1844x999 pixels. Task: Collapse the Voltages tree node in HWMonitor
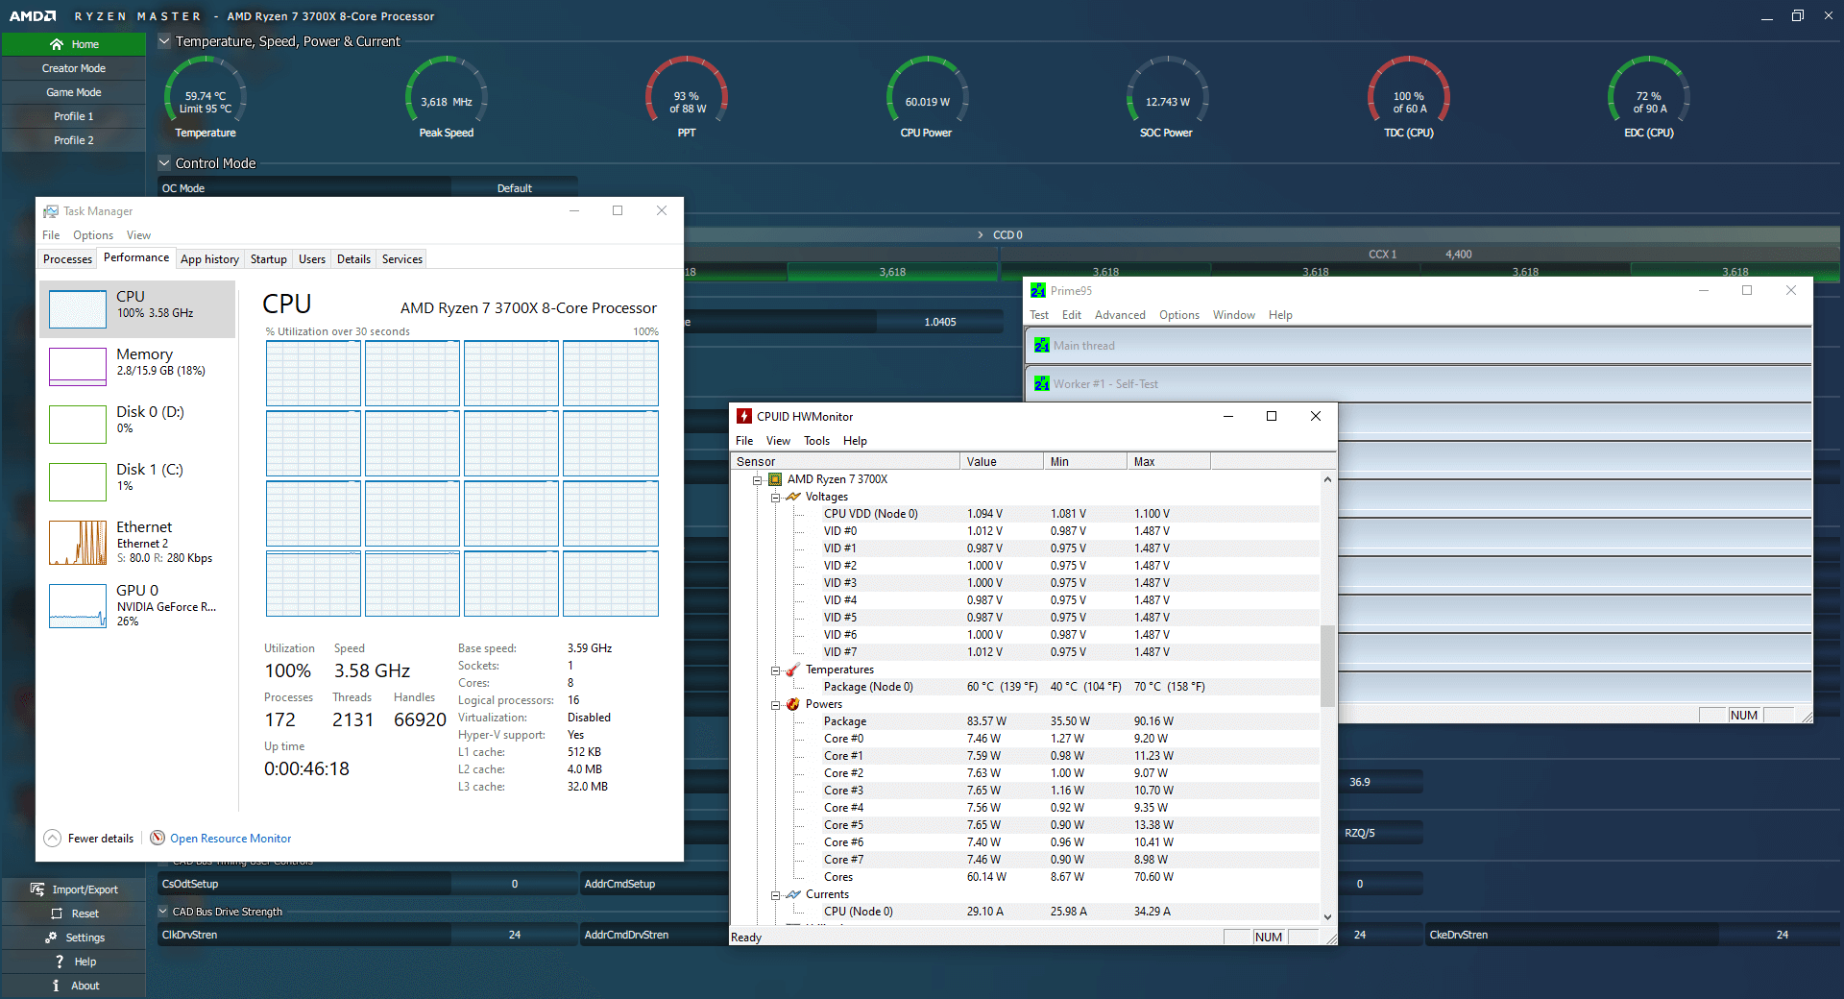tap(775, 498)
